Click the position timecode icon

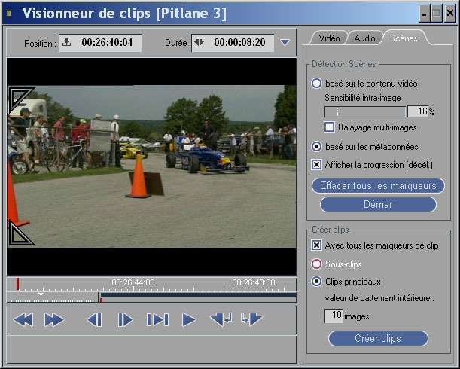click(x=67, y=42)
